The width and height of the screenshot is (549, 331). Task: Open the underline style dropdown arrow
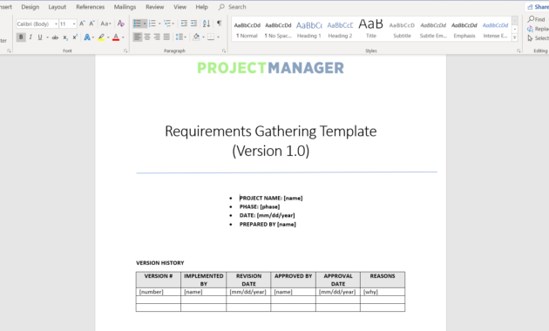47,37
